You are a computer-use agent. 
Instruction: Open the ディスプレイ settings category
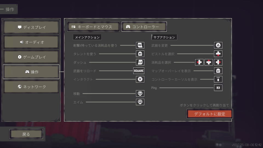point(31,27)
